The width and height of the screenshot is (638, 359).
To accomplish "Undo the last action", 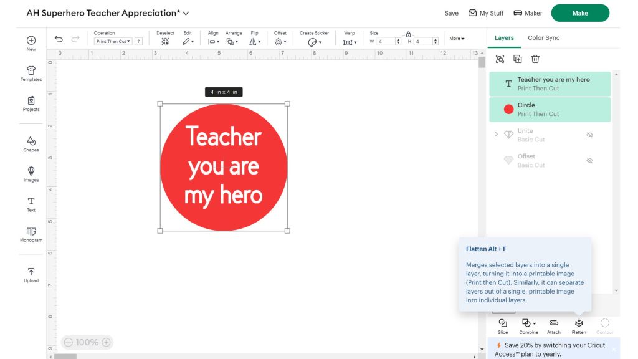I will coord(59,39).
